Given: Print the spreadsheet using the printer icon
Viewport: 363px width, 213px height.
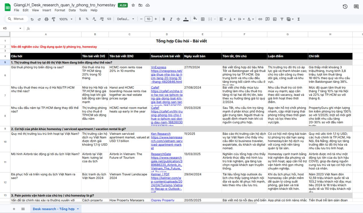Looking at the screenshot, I should (x=46, y=19).
